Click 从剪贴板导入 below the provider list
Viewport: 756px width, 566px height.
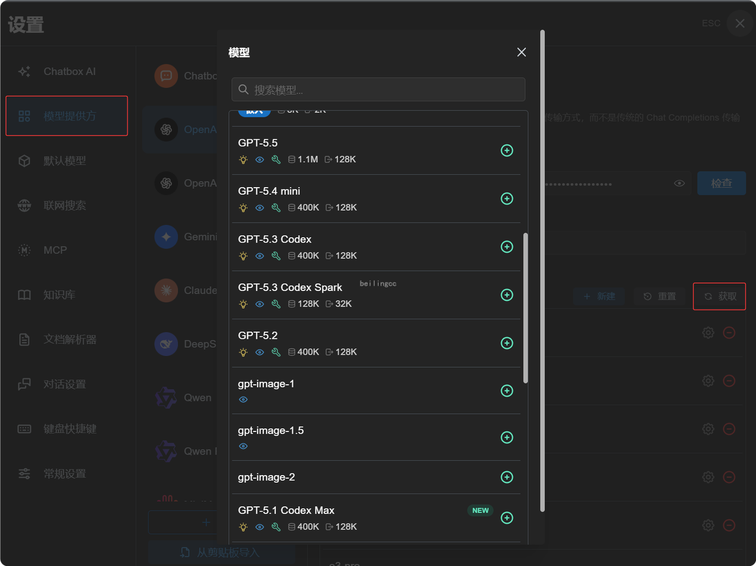click(x=221, y=552)
